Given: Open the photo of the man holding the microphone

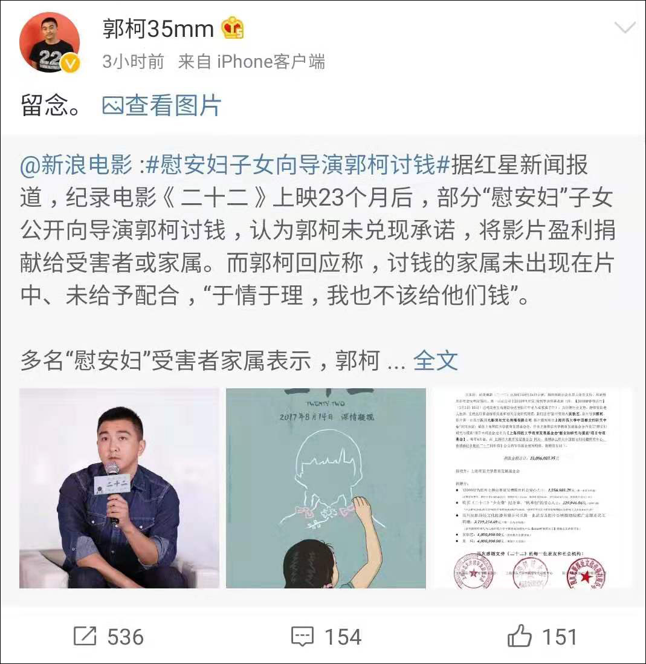Looking at the screenshot, I should (x=119, y=488).
